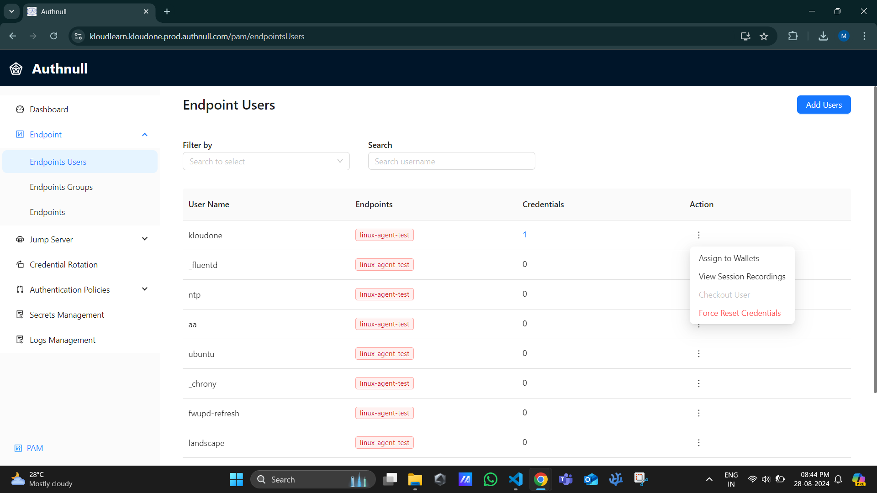
Task: Open the browser extensions icon
Action: coord(793,36)
